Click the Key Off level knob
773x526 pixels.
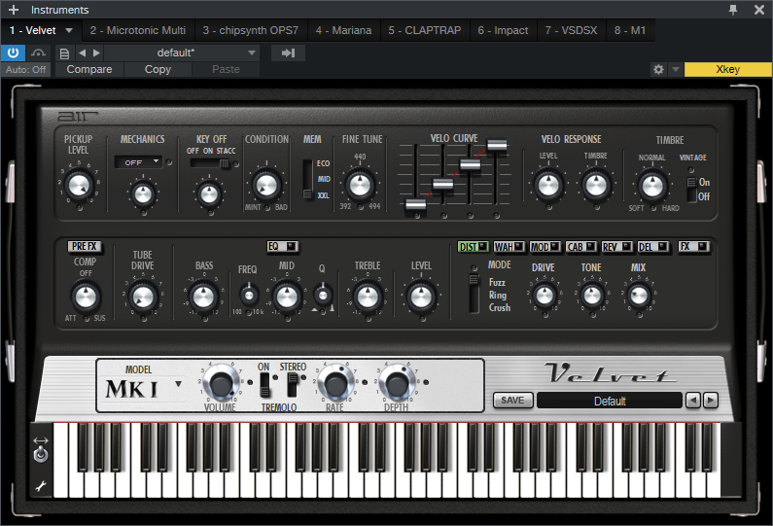pyautogui.click(x=209, y=193)
